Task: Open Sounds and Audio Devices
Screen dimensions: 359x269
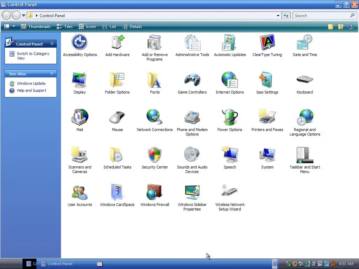Action: pyautogui.click(x=192, y=160)
